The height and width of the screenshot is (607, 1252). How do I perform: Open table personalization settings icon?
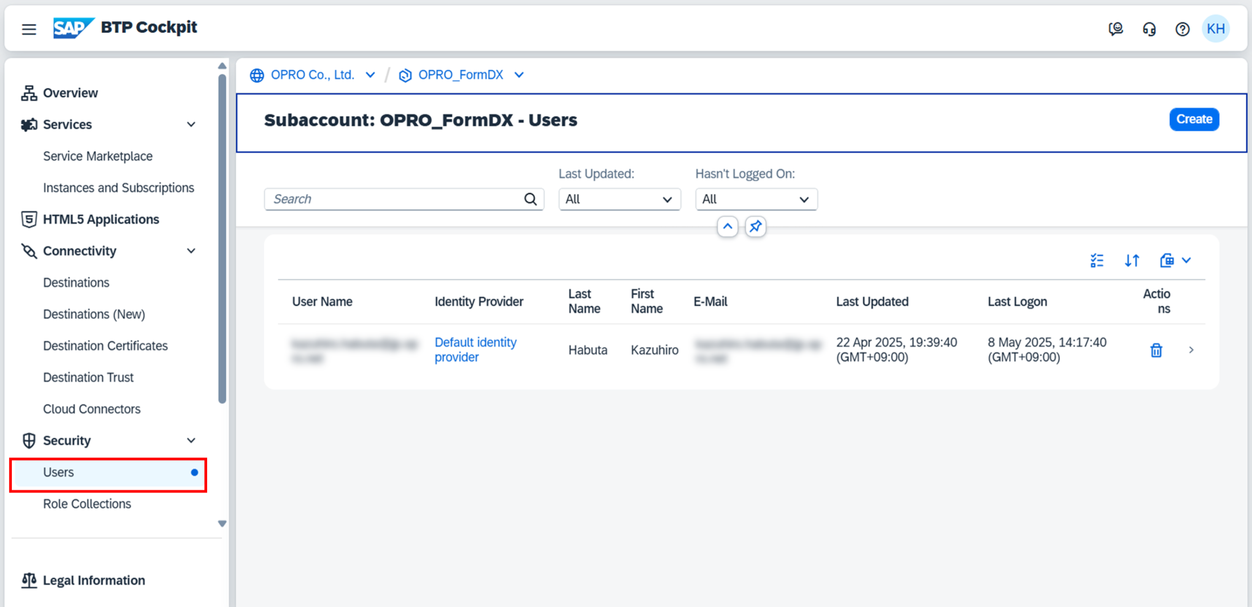pos(1096,261)
